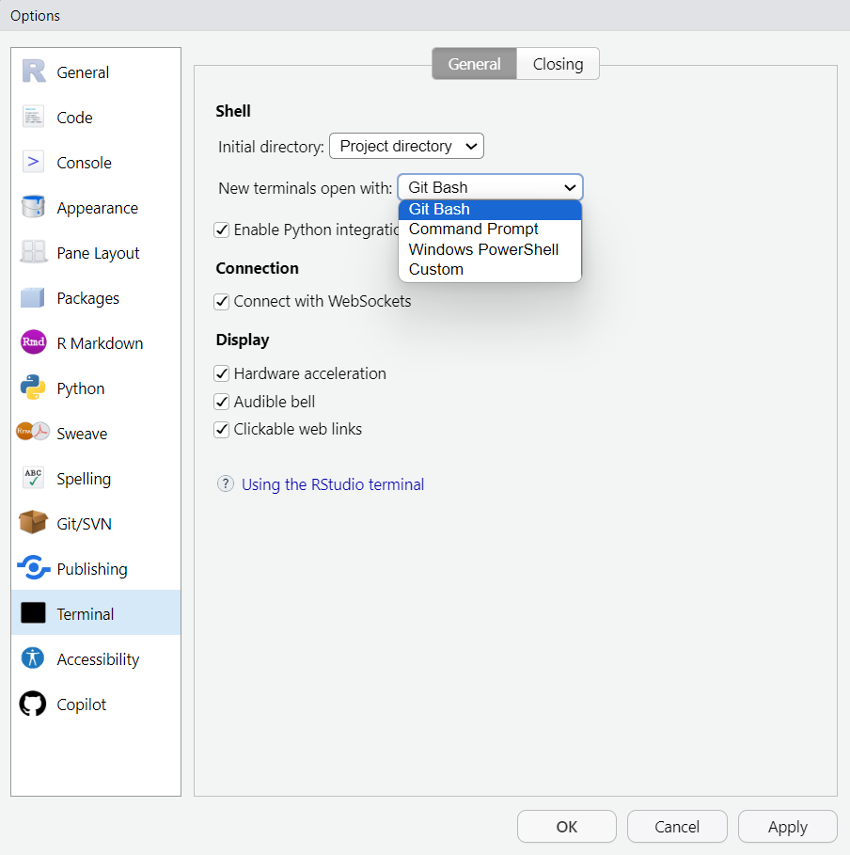Choose Git Bash from the shell list
850x855 pixels.
coord(490,210)
